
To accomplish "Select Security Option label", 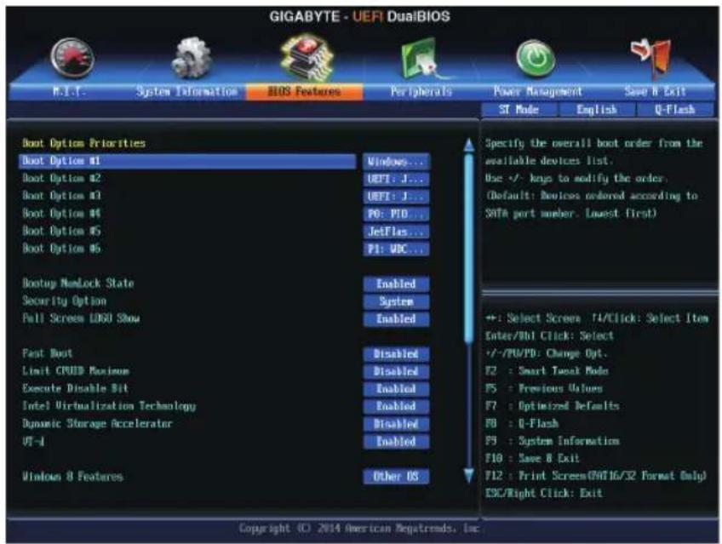I will [x=65, y=301].
